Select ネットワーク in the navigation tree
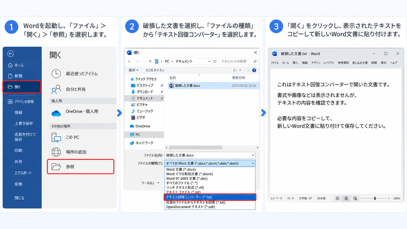The width and height of the screenshot is (407, 229). coord(142,143)
